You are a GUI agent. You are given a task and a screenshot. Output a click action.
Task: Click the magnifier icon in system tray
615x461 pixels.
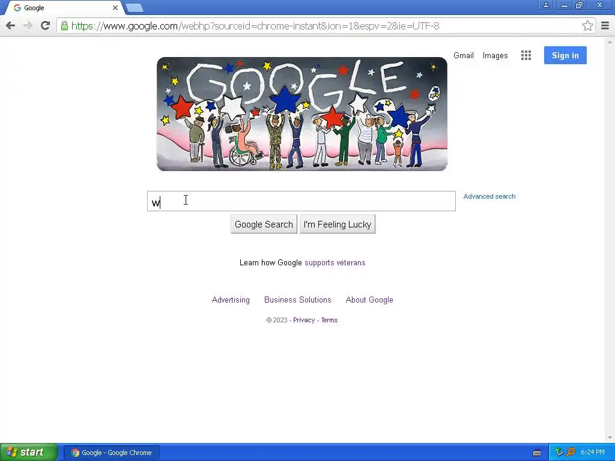pyautogui.click(x=571, y=452)
